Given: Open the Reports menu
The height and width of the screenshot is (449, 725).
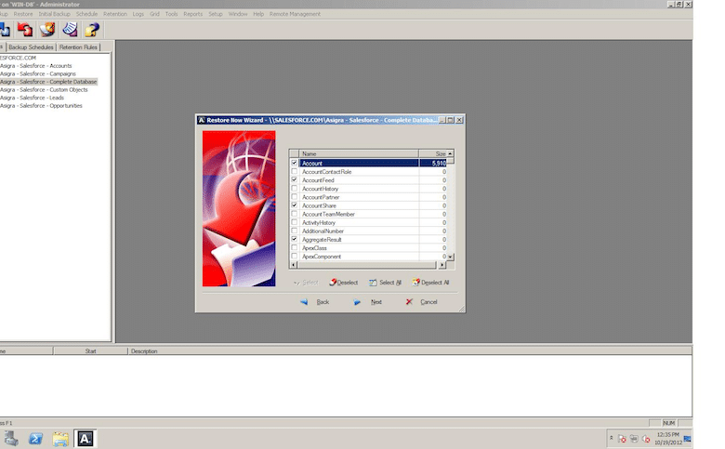Looking at the screenshot, I should tap(192, 14).
